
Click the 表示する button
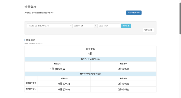coord(126,26)
